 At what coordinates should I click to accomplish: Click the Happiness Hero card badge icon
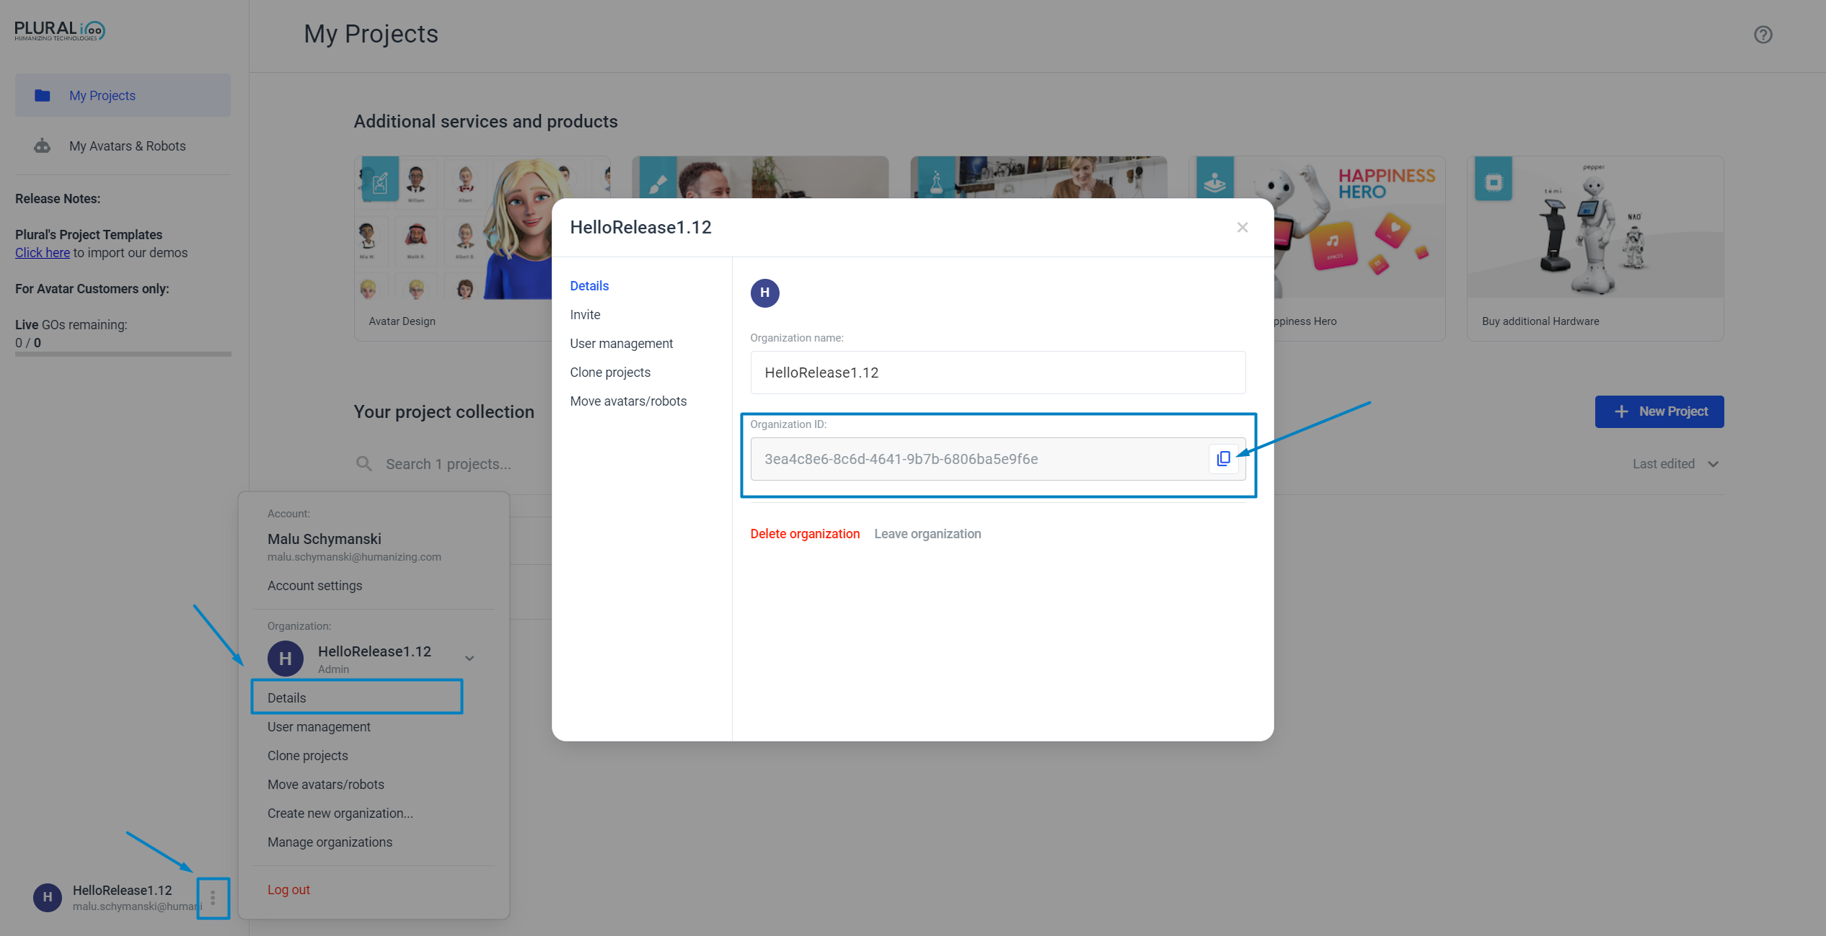[x=1215, y=177]
